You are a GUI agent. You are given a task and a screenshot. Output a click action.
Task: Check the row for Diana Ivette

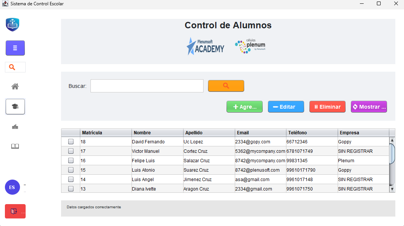click(x=70, y=189)
